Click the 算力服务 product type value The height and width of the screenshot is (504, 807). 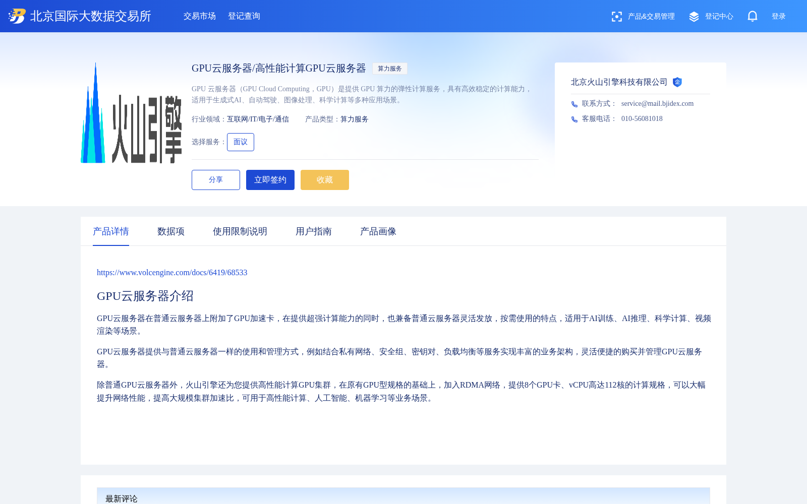click(355, 119)
